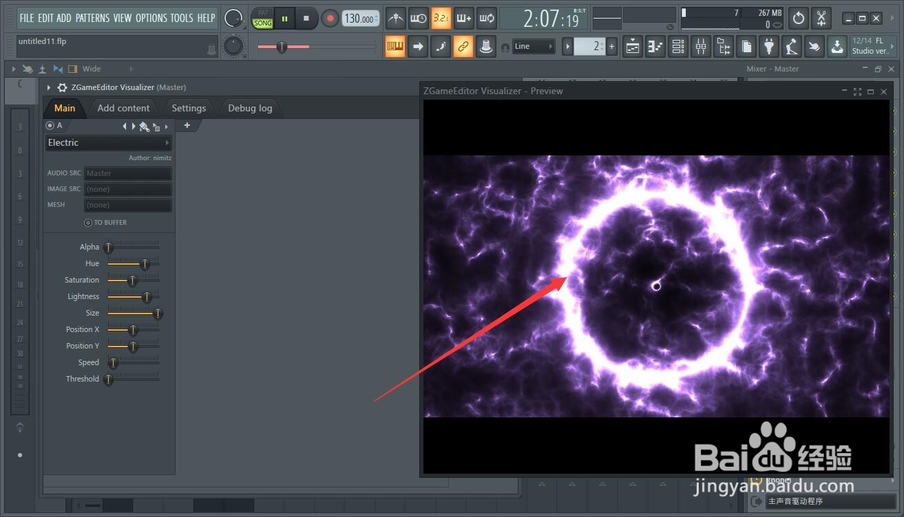Image resolution: width=904 pixels, height=517 pixels.
Task: Open the Channel rack icon
Action: pyautogui.click(x=678, y=47)
